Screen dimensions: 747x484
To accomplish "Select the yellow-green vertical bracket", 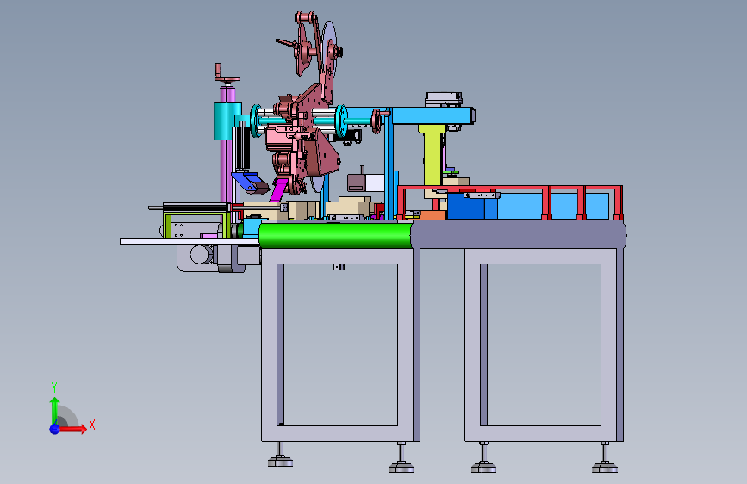I will tap(432, 155).
